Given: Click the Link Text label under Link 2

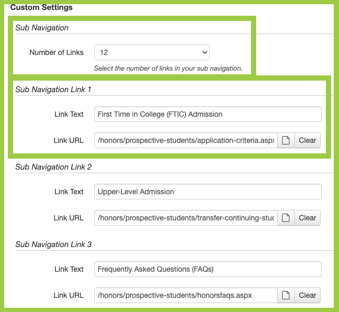Looking at the screenshot, I should [x=69, y=192].
